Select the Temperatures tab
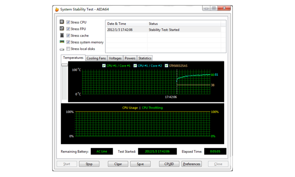The width and height of the screenshot is (295, 177). click(73, 58)
